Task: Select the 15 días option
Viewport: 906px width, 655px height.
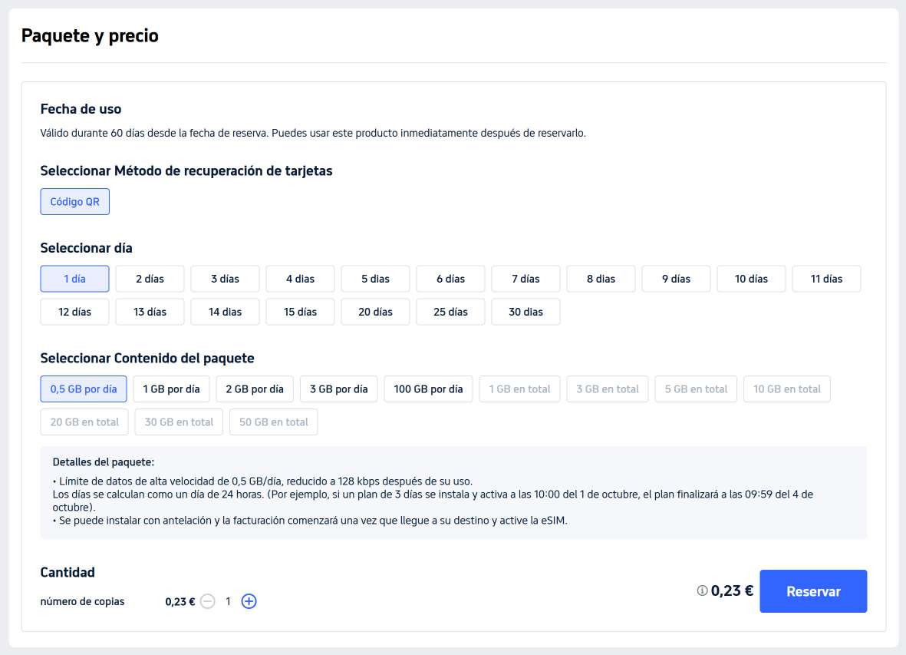Action: pos(300,312)
